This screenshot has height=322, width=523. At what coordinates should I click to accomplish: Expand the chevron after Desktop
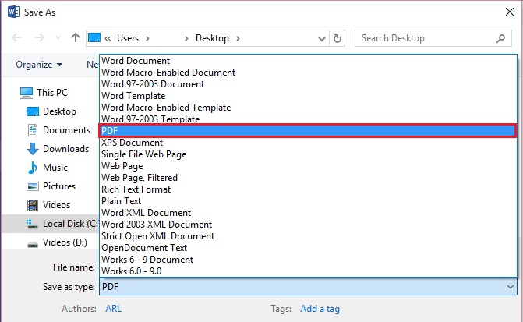[238, 39]
